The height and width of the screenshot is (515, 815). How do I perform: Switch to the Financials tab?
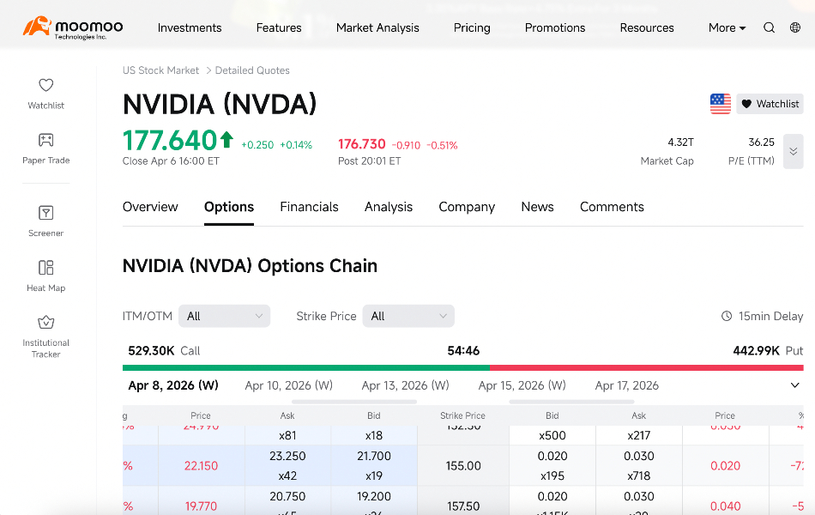pyautogui.click(x=309, y=207)
